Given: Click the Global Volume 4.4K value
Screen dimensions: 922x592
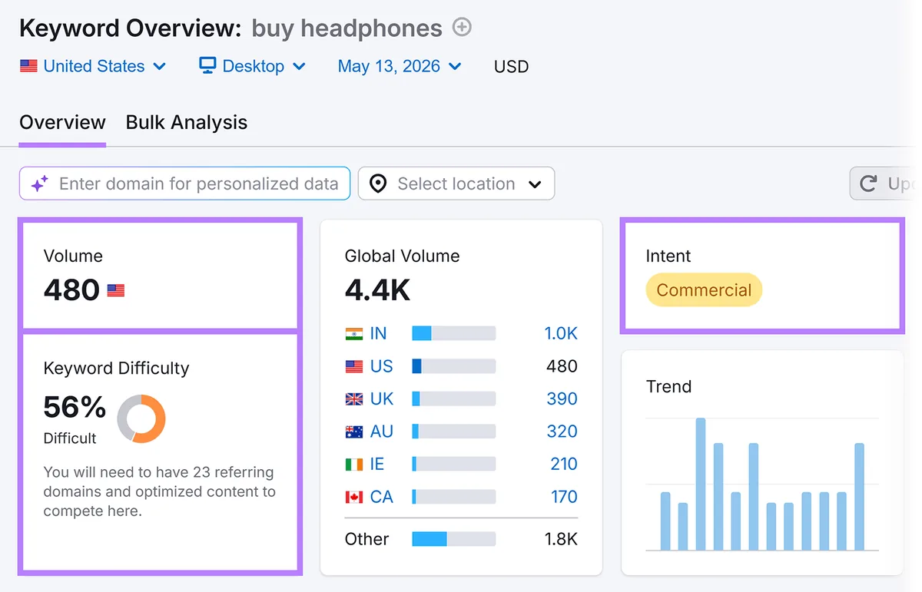Looking at the screenshot, I should (x=377, y=290).
